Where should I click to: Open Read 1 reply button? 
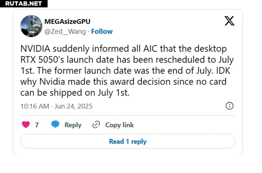tap(128, 141)
